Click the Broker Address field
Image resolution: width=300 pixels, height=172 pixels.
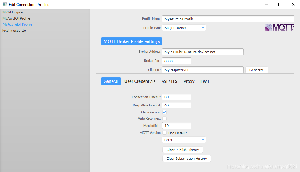point(203,52)
